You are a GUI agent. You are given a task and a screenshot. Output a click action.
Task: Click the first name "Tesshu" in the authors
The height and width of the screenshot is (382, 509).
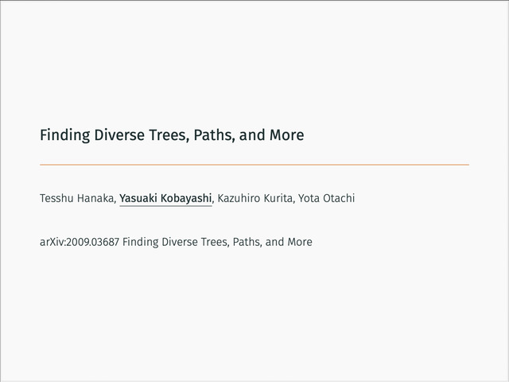tap(56, 197)
